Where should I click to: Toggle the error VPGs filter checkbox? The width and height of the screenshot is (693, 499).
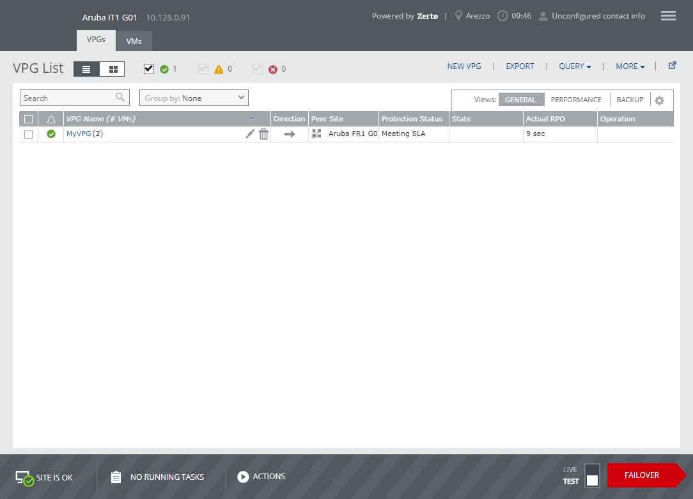pyautogui.click(x=258, y=69)
